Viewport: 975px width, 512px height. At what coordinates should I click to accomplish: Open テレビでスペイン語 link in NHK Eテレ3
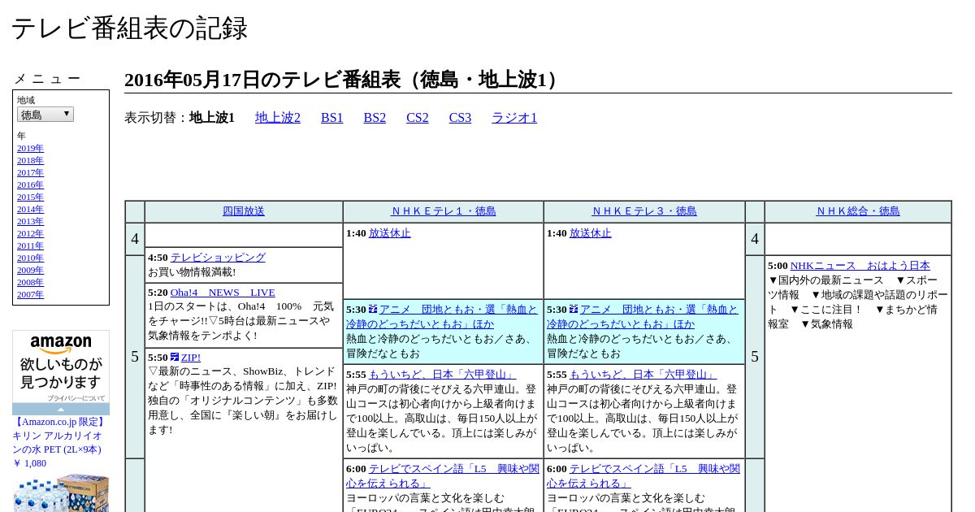[643, 476]
